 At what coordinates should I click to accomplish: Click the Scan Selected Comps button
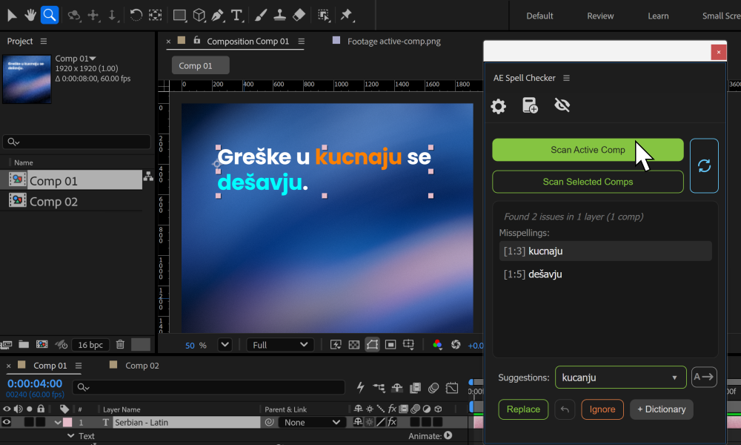coord(588,182)
